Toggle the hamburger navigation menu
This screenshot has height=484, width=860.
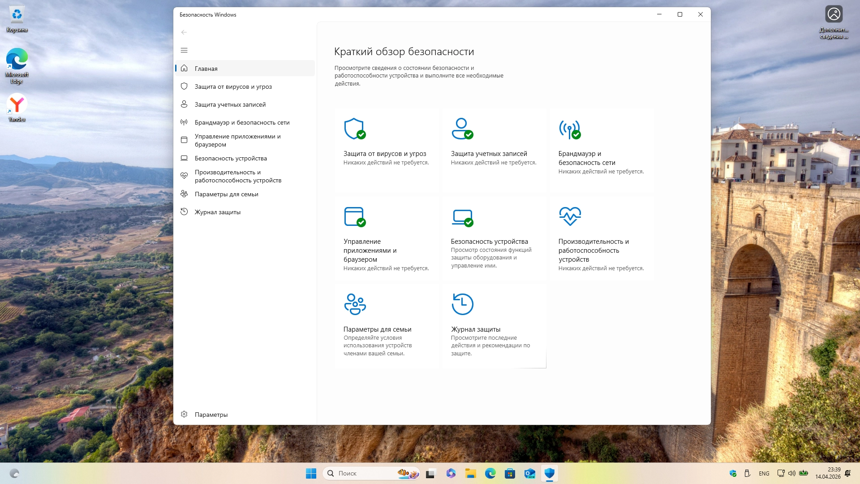click(184, 50)
